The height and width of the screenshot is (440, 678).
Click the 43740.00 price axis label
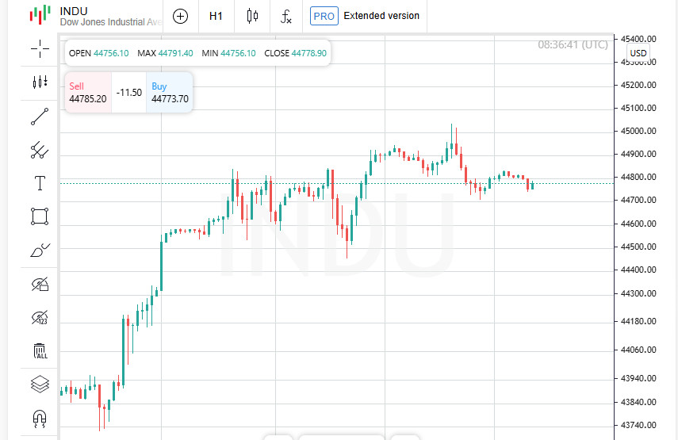(638, 425)
